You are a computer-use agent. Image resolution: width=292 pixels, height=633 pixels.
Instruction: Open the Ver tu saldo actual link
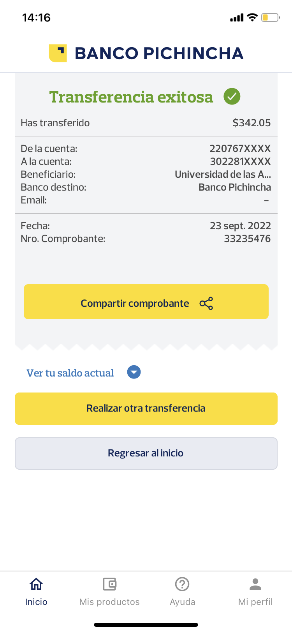point(70,373)
